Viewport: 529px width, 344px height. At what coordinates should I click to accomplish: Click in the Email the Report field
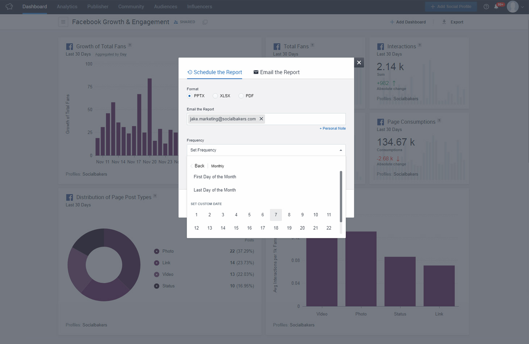pyautogui.click(x=266, y=119)
